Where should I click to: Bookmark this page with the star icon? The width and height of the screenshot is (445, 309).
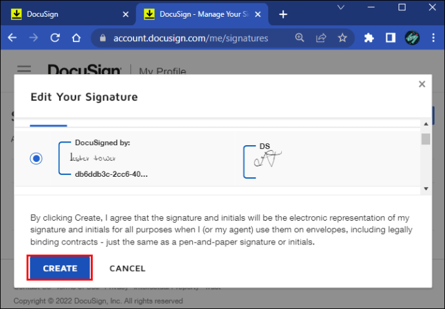pyautogui.click(x=342, y=38)
